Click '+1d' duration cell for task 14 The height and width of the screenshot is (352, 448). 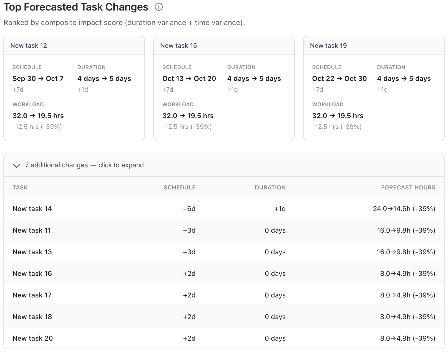(280, 209)
